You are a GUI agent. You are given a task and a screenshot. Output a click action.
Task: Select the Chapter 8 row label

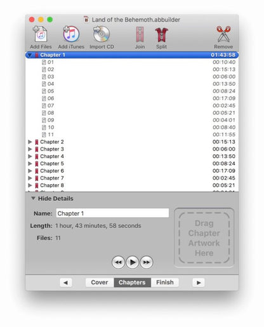(x=52, y=185)
